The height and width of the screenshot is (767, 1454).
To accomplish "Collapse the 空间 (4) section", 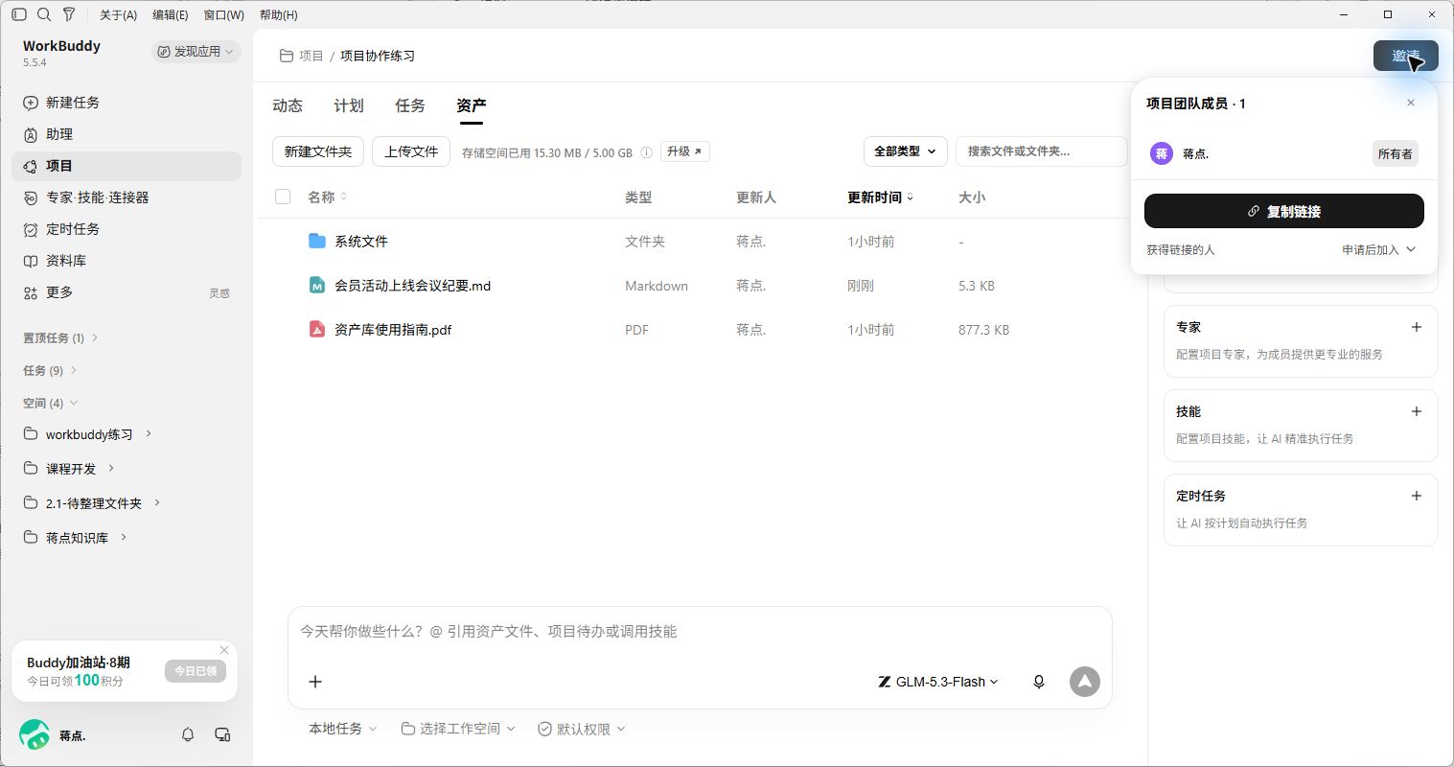I will 50,403.
